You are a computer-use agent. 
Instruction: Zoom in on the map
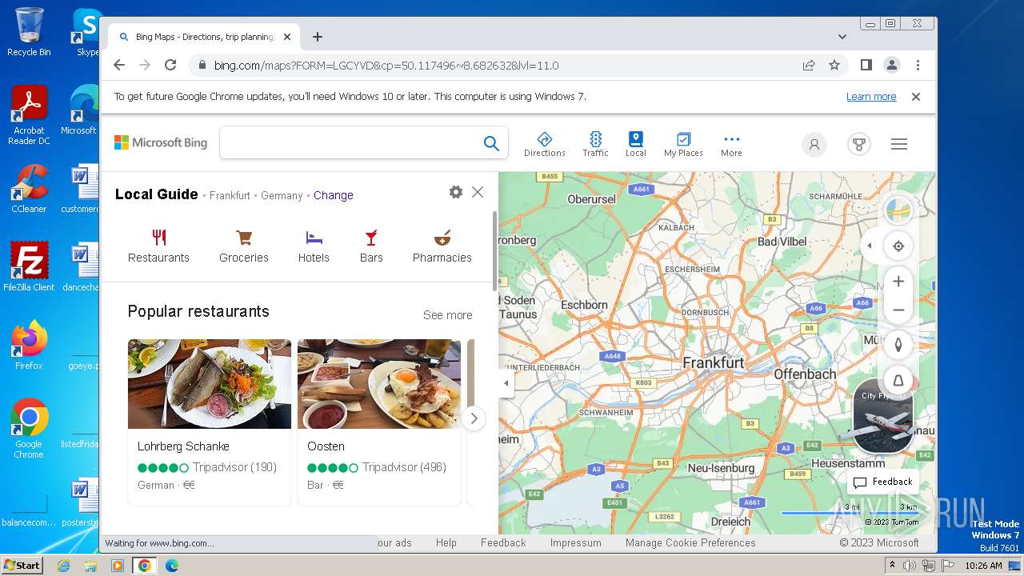(898, 282)
